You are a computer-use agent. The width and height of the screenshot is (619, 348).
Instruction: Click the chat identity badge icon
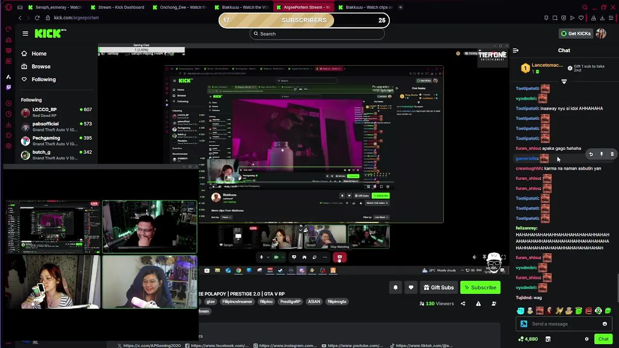[524, 324]
